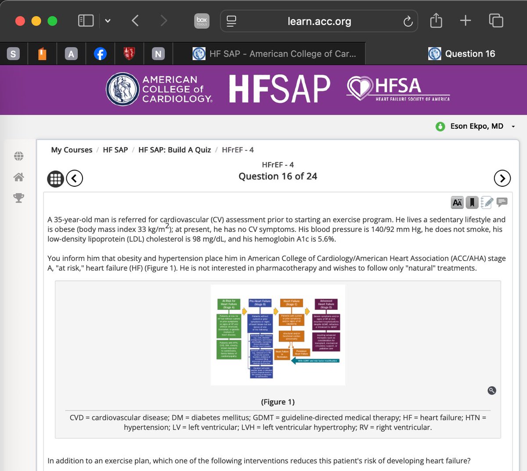Screen dimensions: 527x471
Task: Advance to the next question with the arrow
Action: (502, 178)
